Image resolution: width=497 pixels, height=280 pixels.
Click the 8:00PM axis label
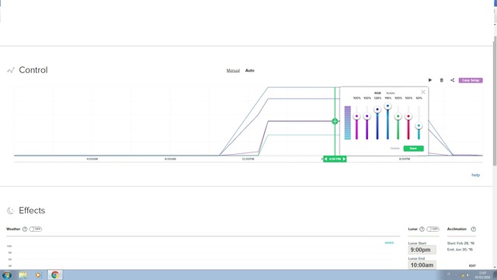405,159
